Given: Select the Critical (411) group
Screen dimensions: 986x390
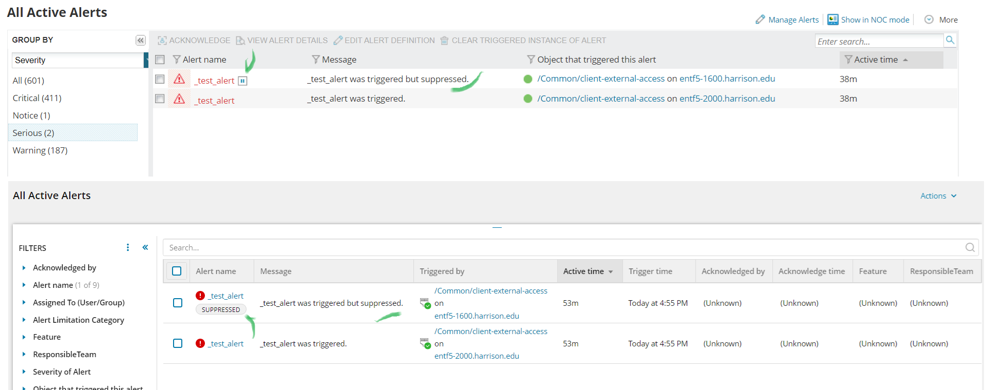Looking at the screenshot, I should point(37,98).
